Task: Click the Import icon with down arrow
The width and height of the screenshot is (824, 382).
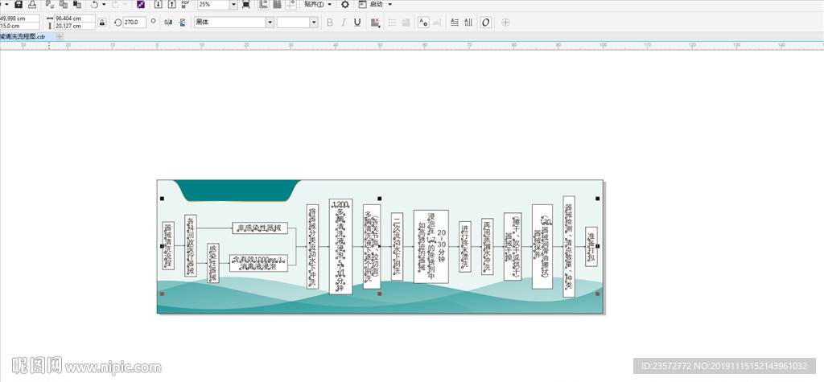Action: click(158, 5)
